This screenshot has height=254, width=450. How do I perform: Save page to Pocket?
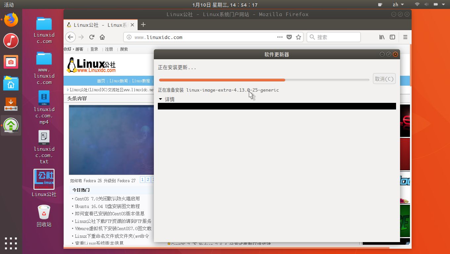click(x=289, y=37)
